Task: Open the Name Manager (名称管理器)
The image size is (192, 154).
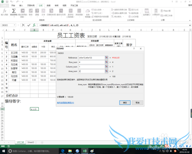Action: [x=88, y=13]
